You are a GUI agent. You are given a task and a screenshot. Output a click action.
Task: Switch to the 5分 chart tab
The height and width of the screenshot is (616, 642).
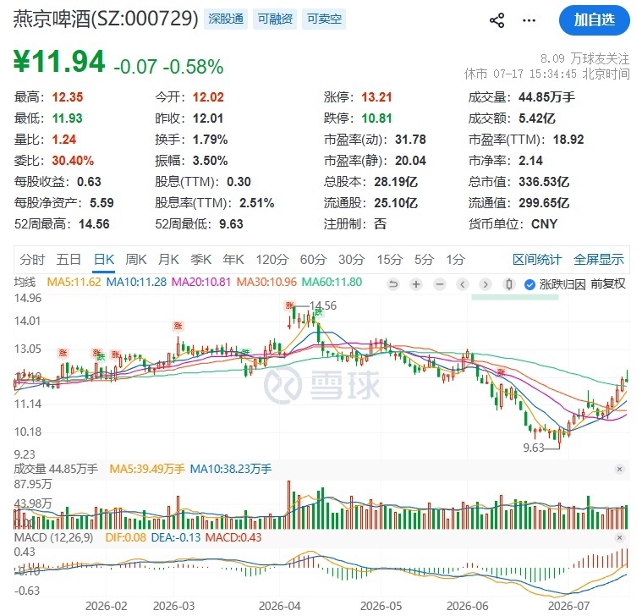(424, 259)
